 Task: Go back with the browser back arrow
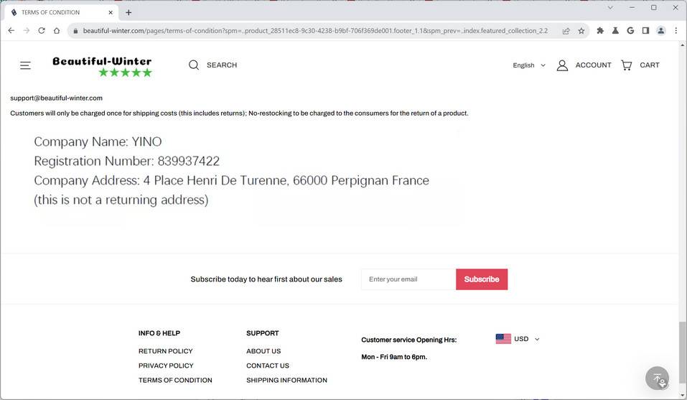(11, 31)
